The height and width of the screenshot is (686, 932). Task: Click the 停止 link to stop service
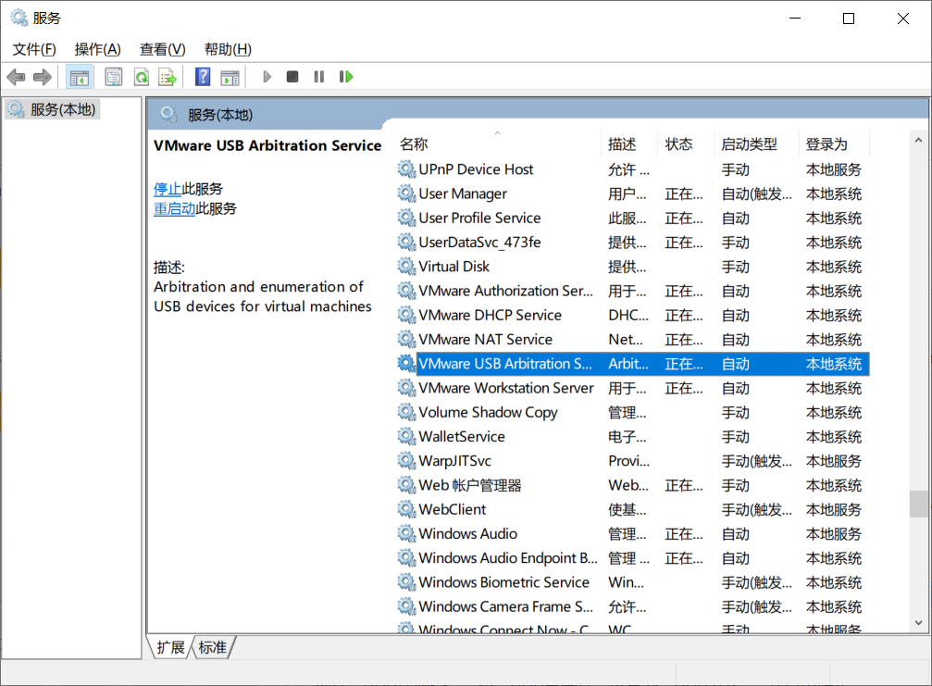pyautogui.click(x=167, y=189)
